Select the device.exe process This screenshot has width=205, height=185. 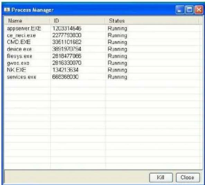coord(19,49)
